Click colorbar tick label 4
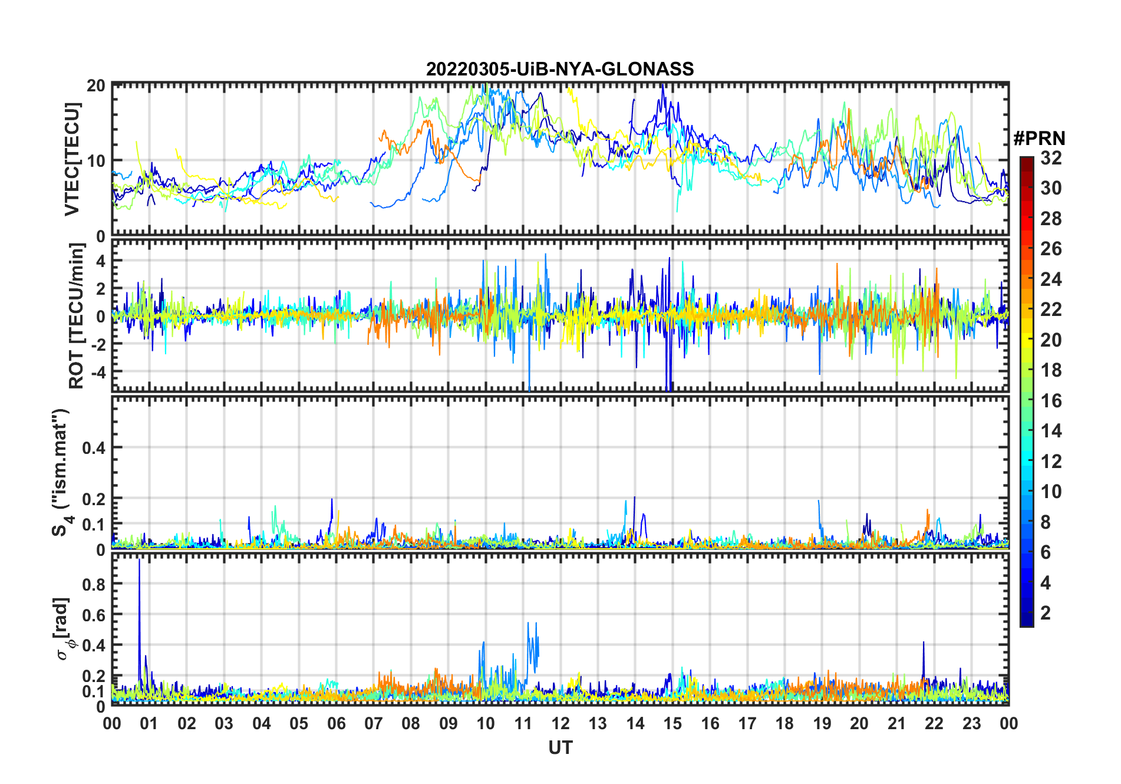The image size is (1121, 784). [1046, 583]
